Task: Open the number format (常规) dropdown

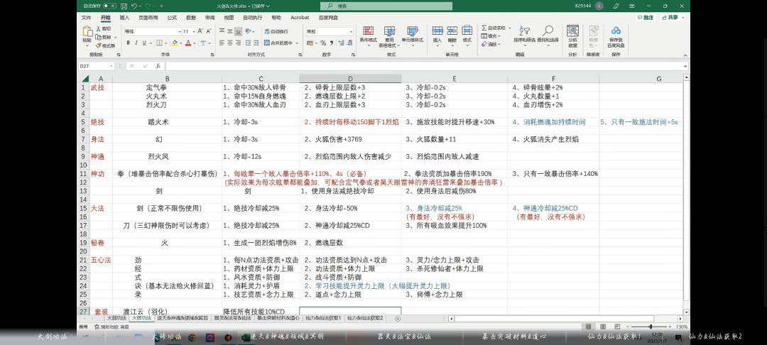Action: coord(351,31)
